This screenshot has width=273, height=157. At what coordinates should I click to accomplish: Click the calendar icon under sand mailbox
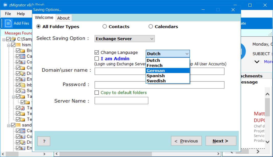tap(23, 131)
